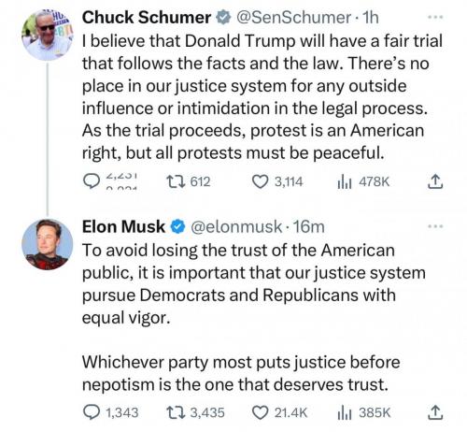This screenshot has width=467, height=432.
Task: Share Elon Musk's tweet
Action: point(434,412)
